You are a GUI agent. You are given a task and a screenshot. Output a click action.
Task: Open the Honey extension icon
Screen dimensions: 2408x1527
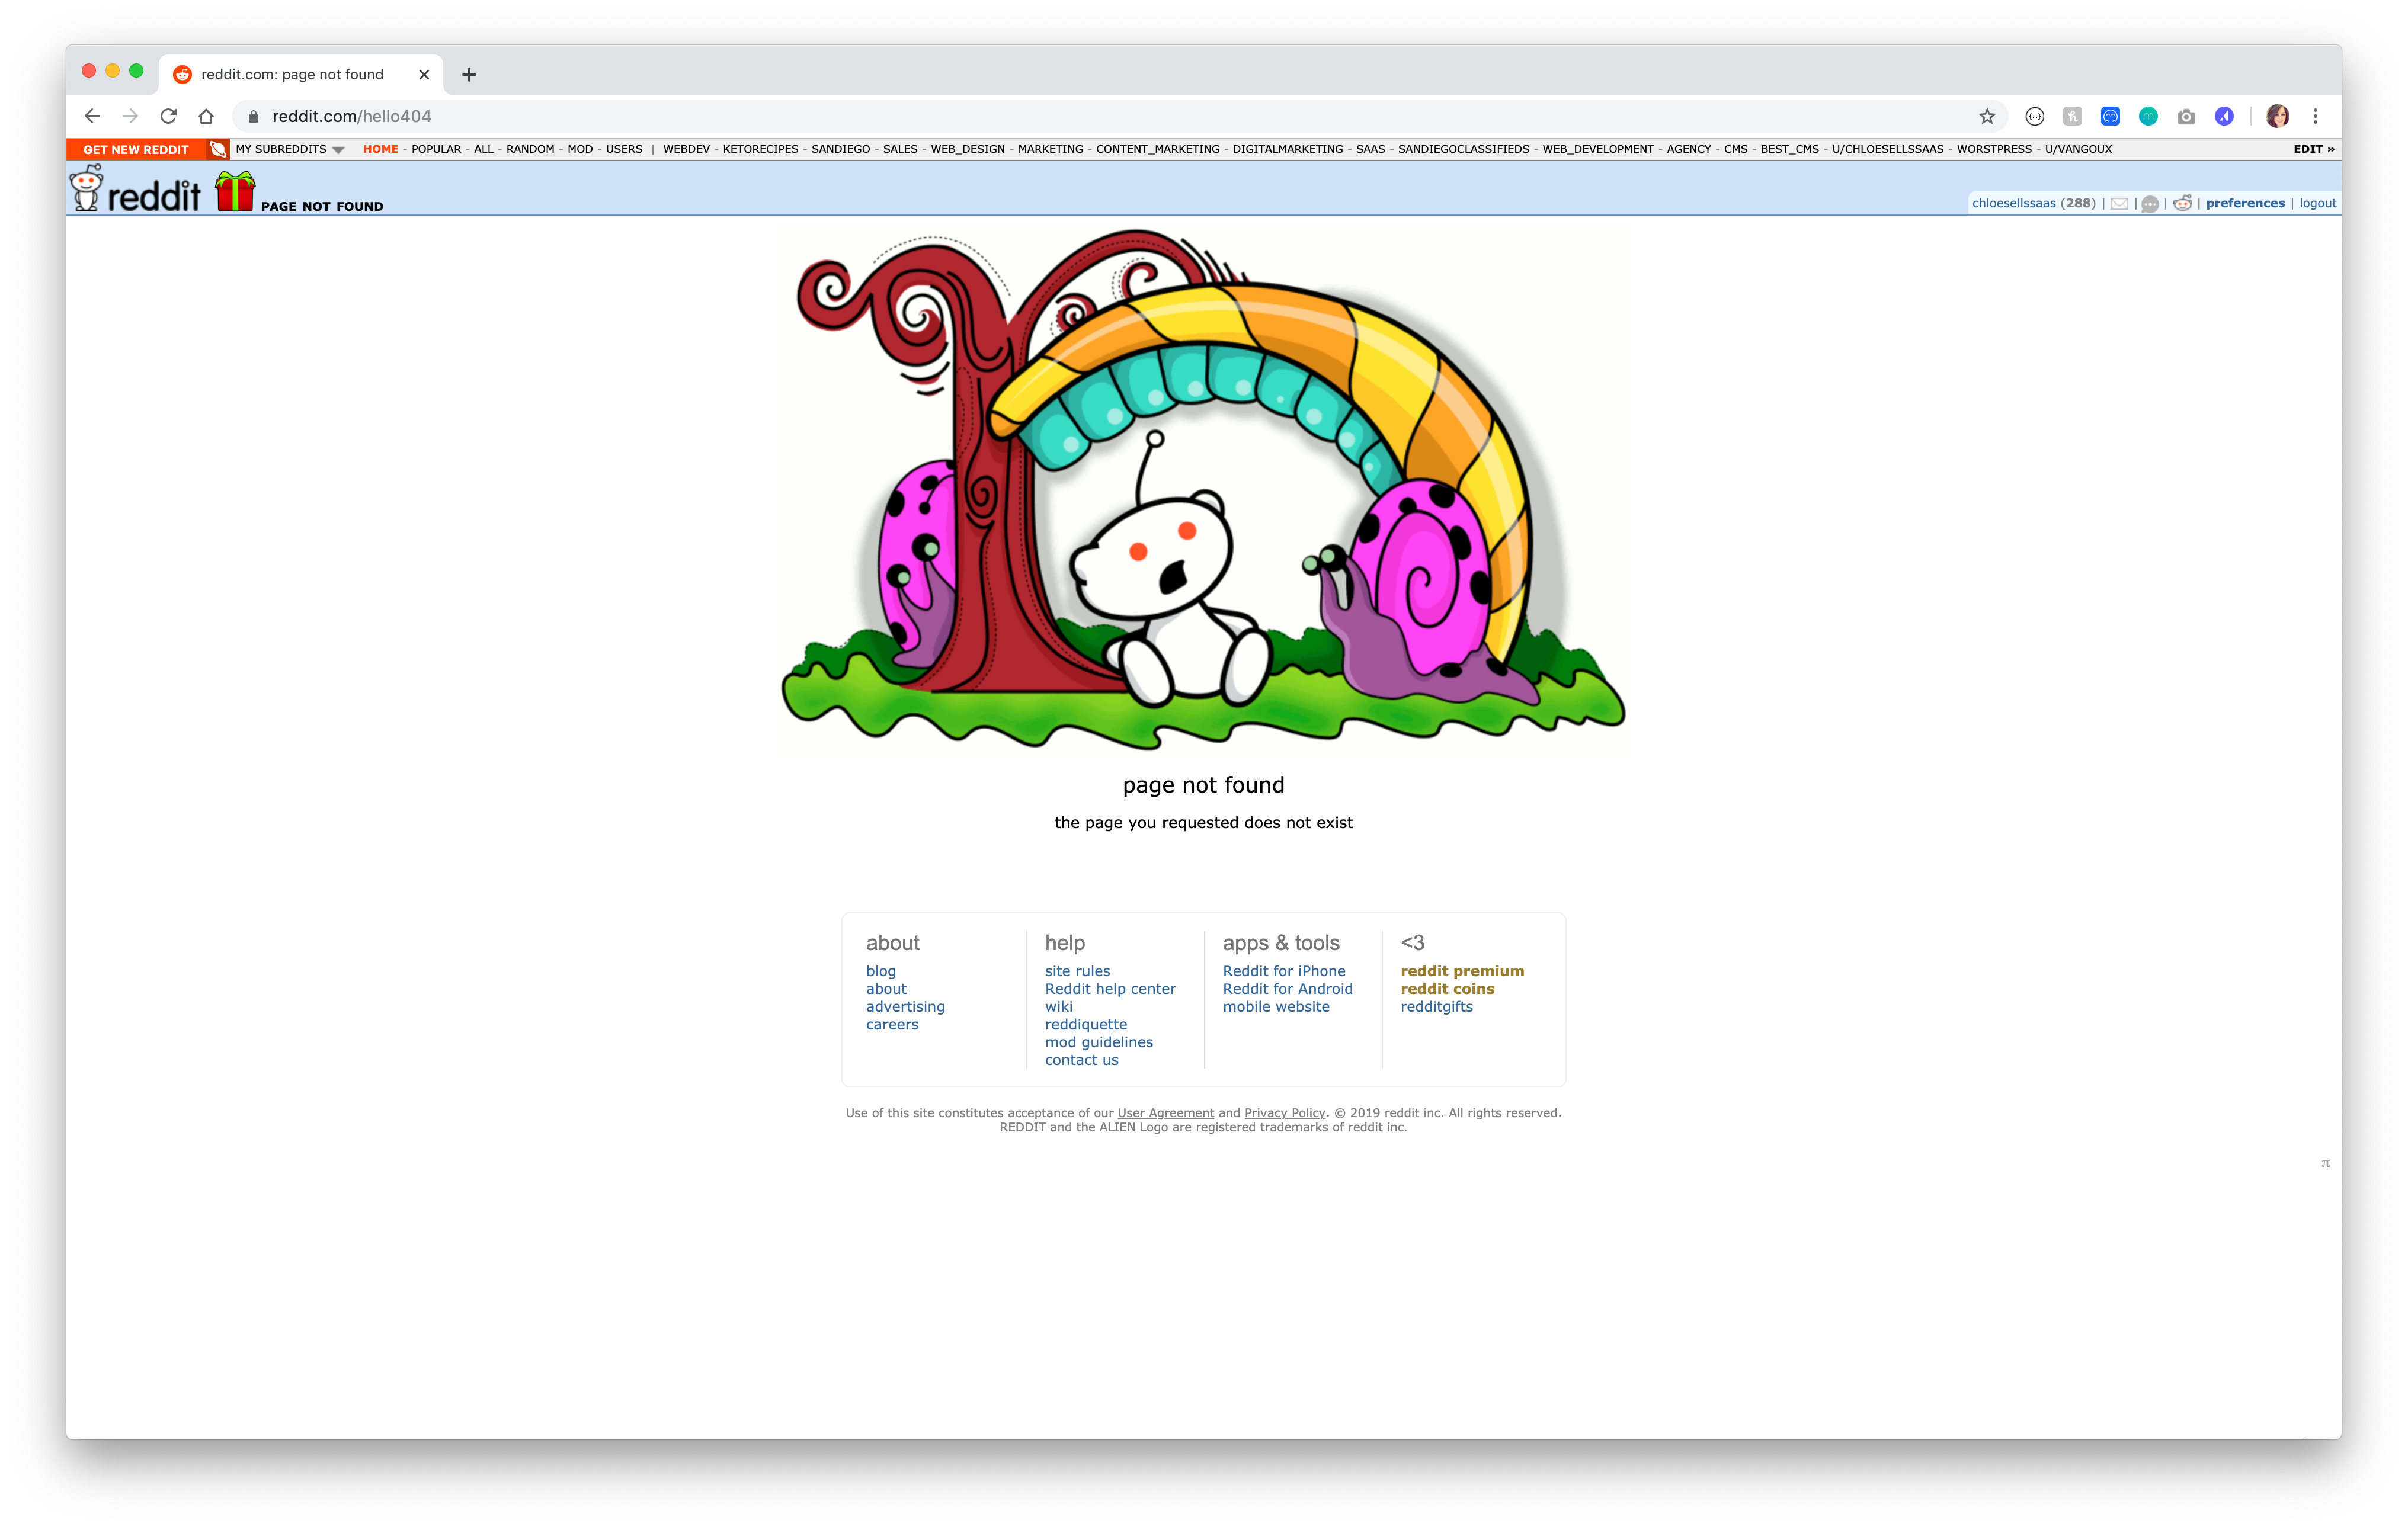2072,116
